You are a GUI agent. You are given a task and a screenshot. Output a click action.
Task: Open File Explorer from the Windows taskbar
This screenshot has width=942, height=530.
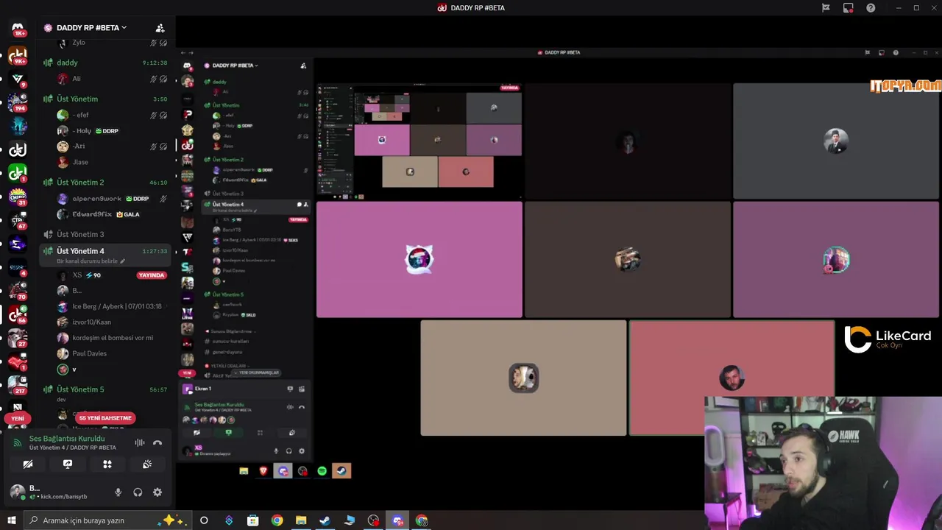coord(301,520)
